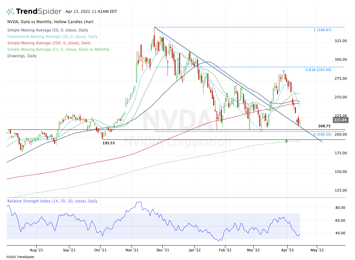Click the Jan '22 date axis label
This screenshot has width=355, height=260.
tap(195, 250)
